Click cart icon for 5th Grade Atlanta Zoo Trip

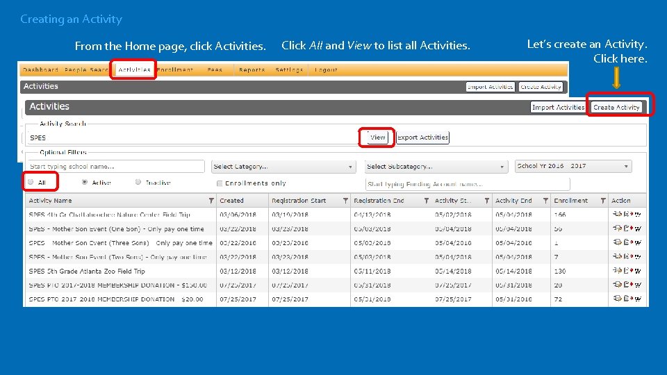point(638,271)
